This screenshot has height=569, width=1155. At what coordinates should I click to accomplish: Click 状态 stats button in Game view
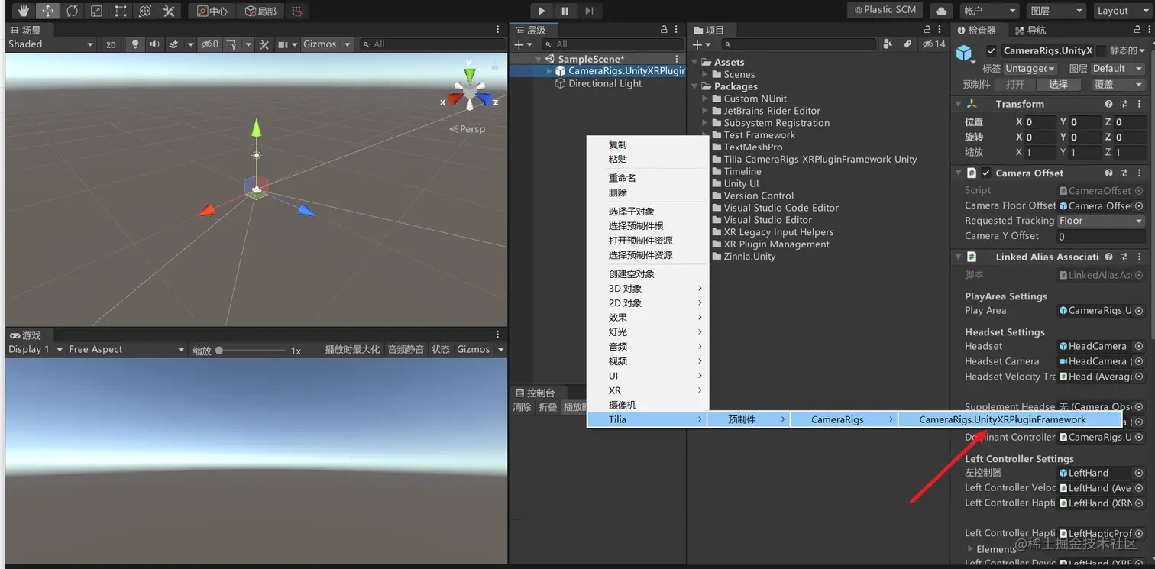click(x=441, y=350)
